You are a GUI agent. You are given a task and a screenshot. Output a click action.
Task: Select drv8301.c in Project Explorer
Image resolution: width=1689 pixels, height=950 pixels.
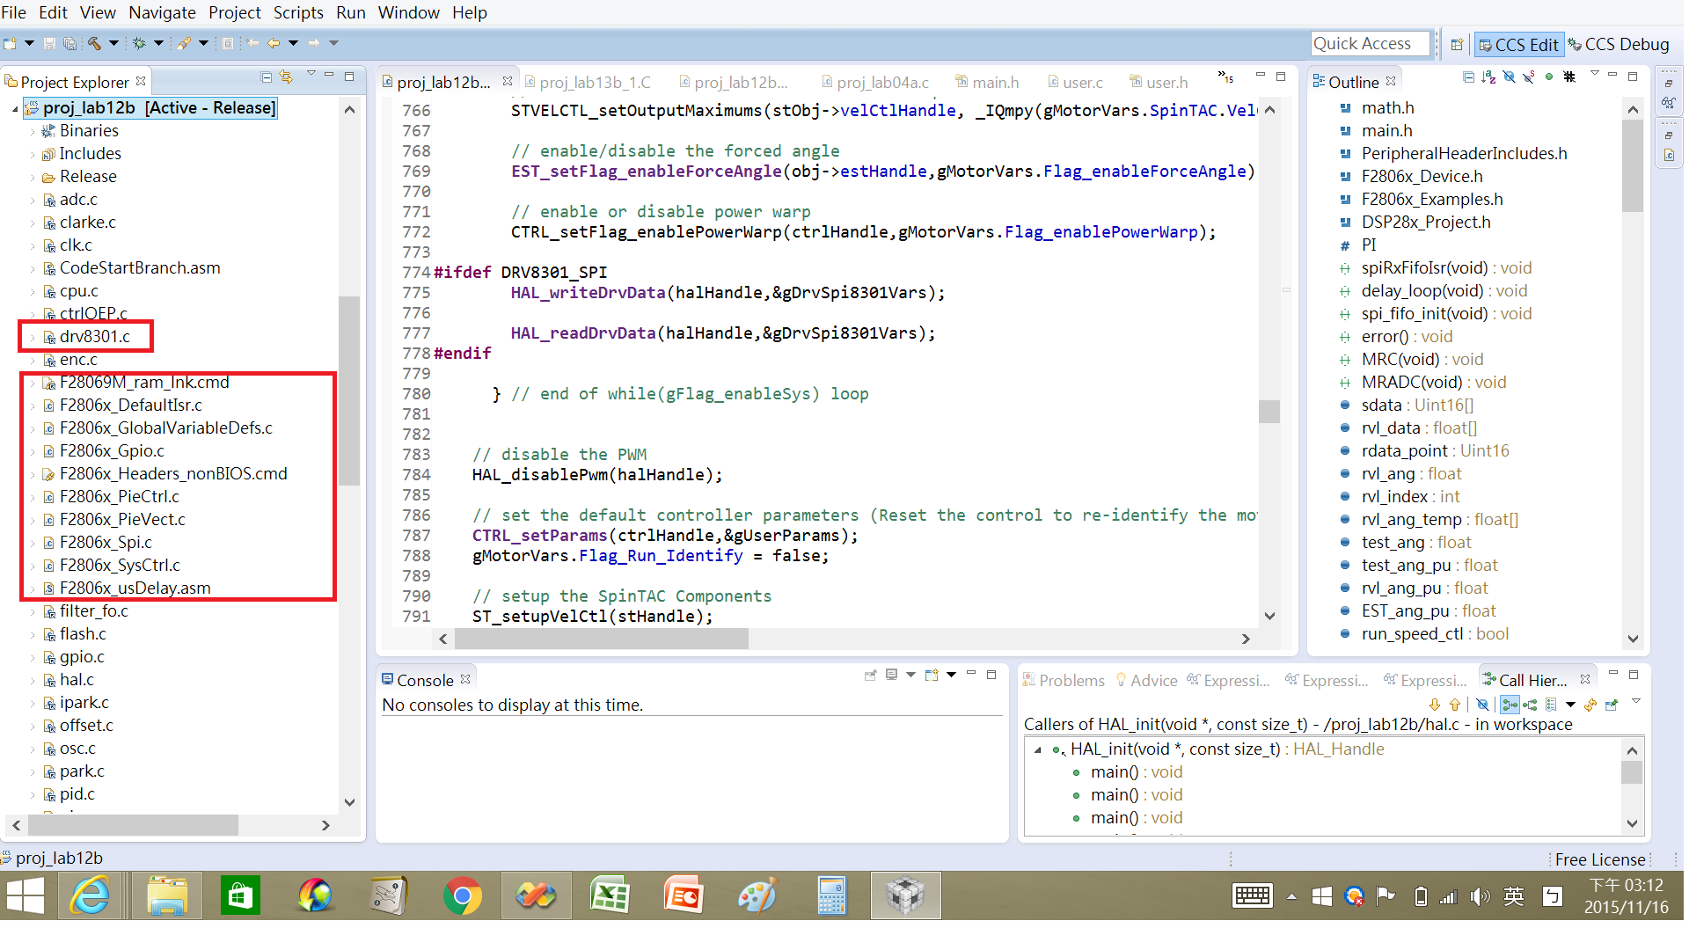tap(95, 336)
